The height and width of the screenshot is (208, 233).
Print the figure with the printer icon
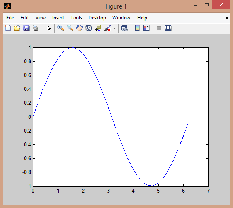click(36, 28)
